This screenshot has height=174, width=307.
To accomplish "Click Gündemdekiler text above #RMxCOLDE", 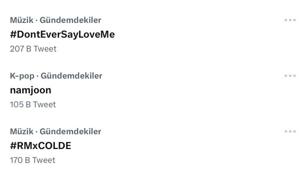I will 70,131.
